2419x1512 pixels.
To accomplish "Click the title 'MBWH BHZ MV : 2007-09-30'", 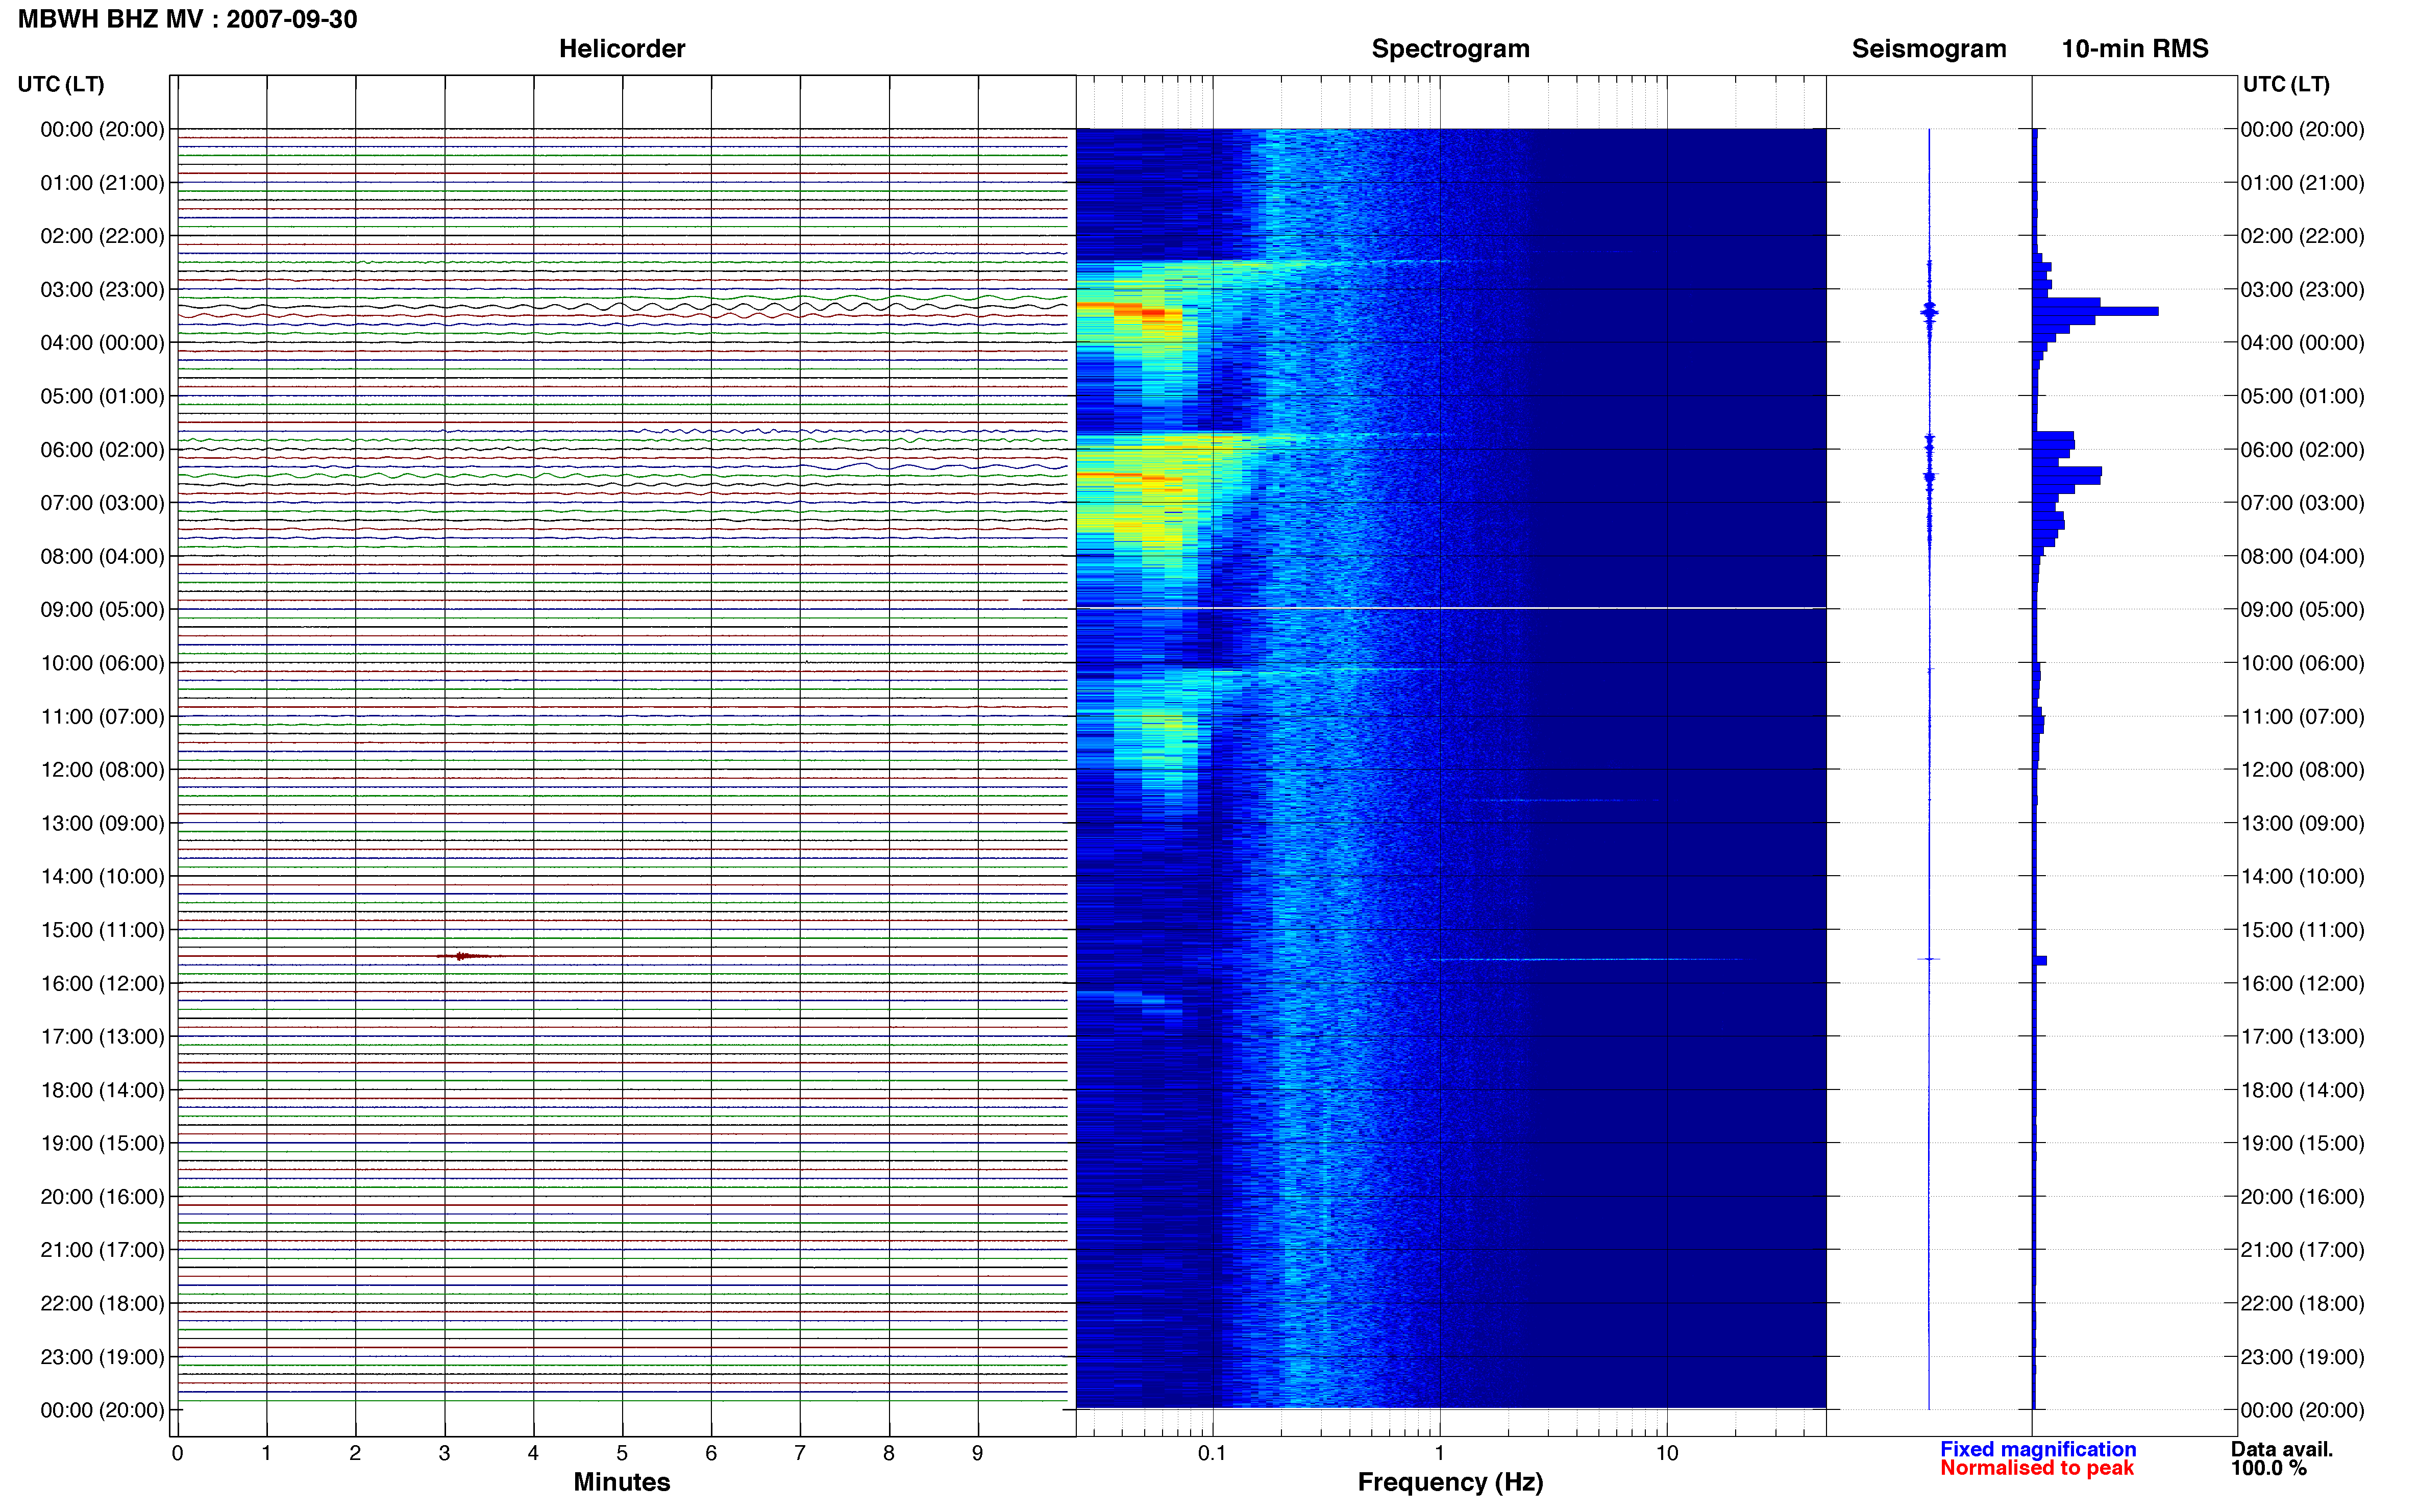I will pos(187,19).
